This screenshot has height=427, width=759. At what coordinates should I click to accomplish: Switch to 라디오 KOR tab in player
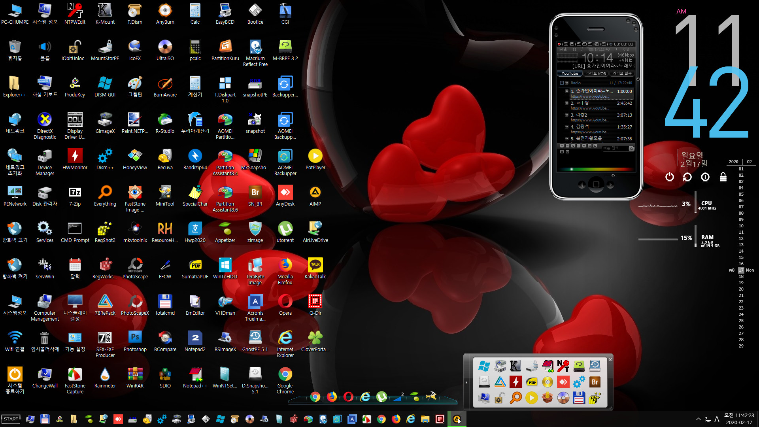pyautogui.click(x=596, y=74)
